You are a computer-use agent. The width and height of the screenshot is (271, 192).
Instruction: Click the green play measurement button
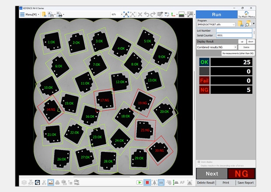[x=139, y=182]
